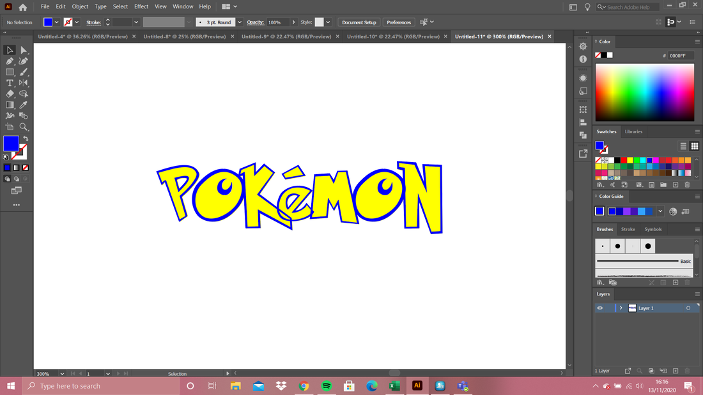Open graphic Style dropdown
The width and height of the screenshot is (703, 395).
(x=328, y=22)
